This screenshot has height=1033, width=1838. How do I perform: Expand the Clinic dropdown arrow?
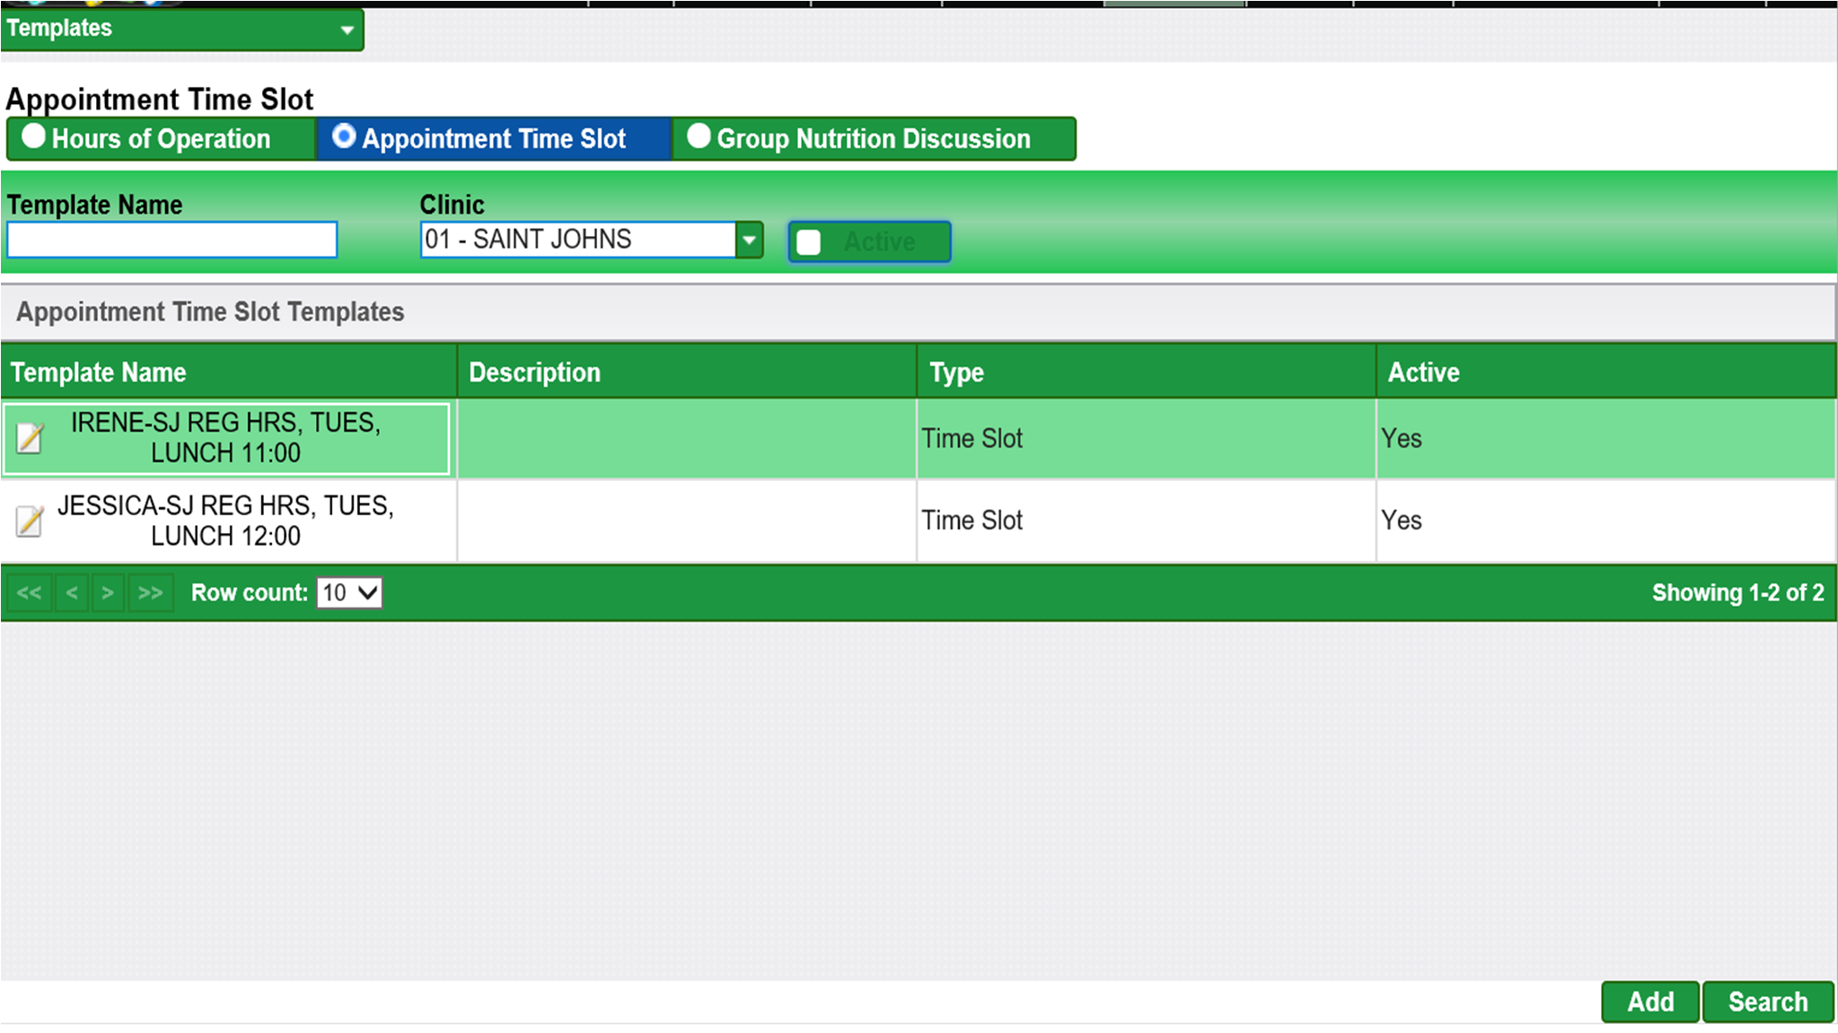click(749, 241)
